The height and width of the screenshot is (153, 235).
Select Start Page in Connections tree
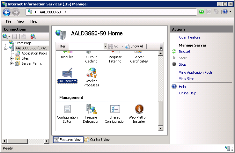click(24, 43)
